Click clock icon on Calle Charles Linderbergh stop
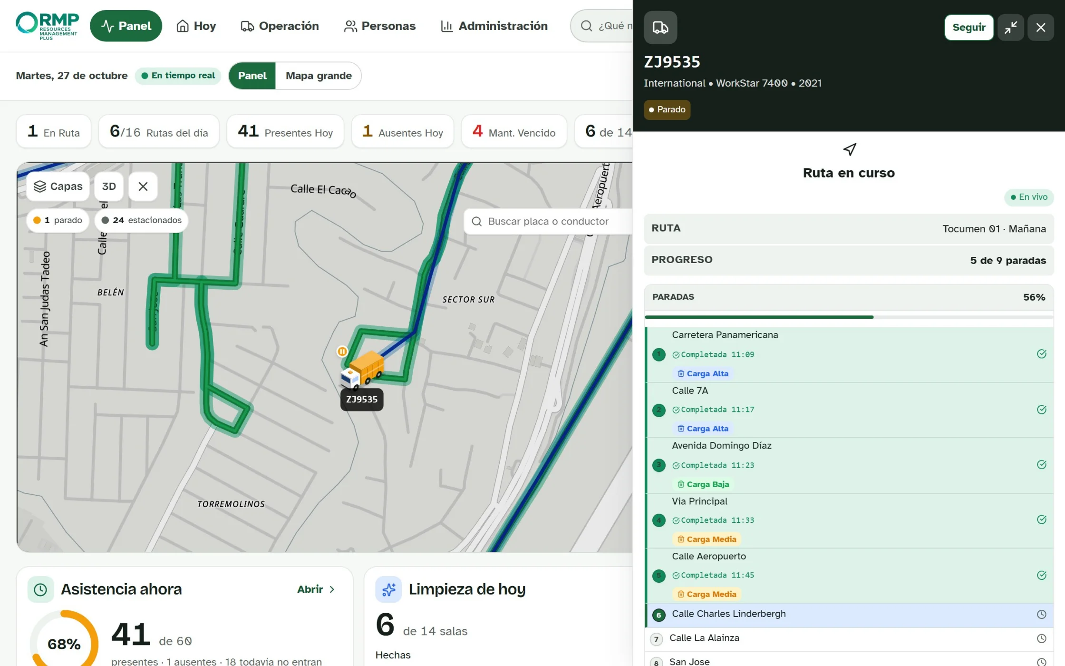 pyautogui.click(x=1042, y=615)
